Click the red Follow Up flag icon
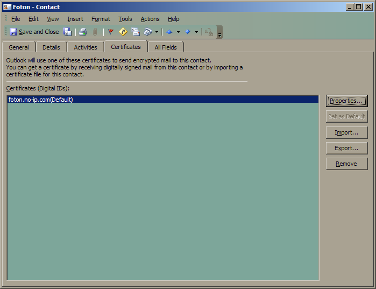376x289 pixels. click(111, 32)
